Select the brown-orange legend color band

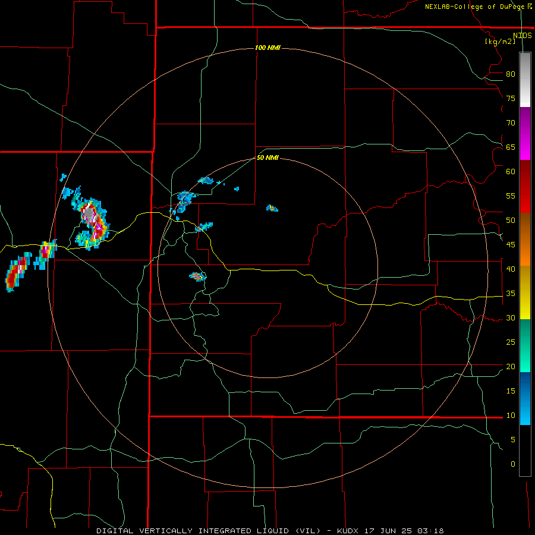(x=525, y=239)
